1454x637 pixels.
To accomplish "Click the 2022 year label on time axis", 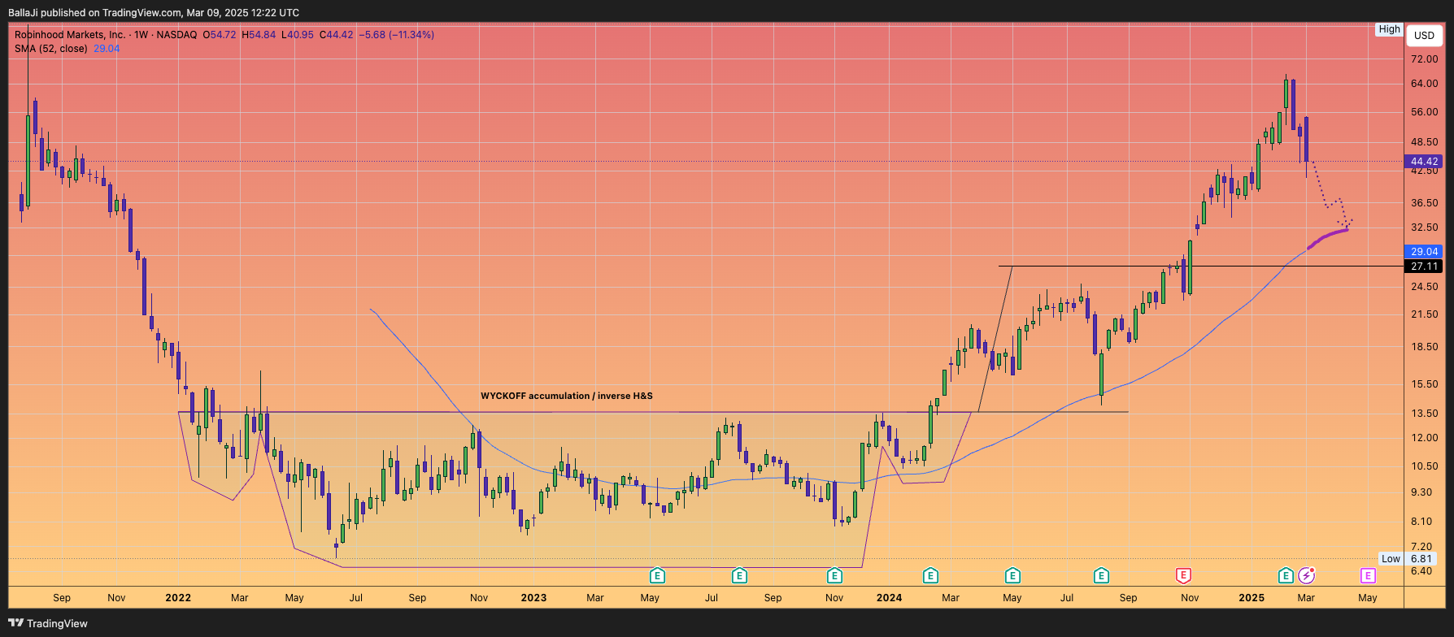I will [x=178, y=598].
